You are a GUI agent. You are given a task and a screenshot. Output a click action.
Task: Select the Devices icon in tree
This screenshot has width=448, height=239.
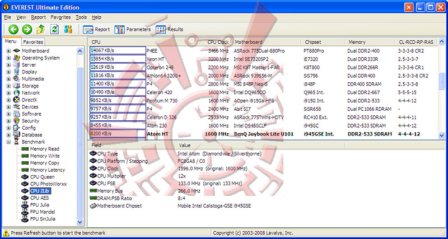pyautogui.click(x=17, y=107)
